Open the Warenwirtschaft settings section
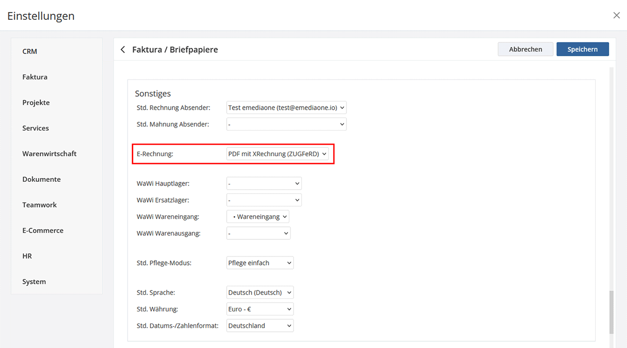The height and width of the screenshot is (348, 627). [x=49, y=154]
